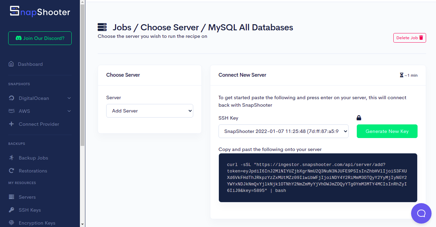Click the padlock icon above Generate key
This screenshot has height=227, width=436.
tap(359, 118)
